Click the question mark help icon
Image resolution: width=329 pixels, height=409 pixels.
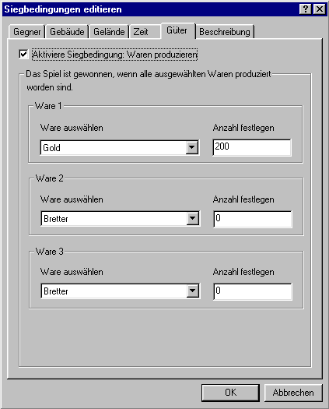[x=306, y=9]
